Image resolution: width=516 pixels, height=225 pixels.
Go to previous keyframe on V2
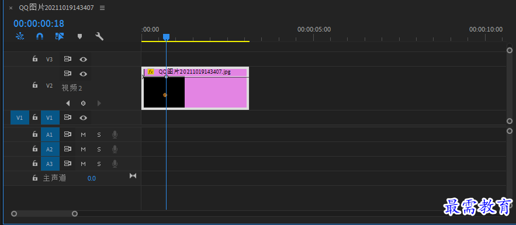(x=68, y=103)
